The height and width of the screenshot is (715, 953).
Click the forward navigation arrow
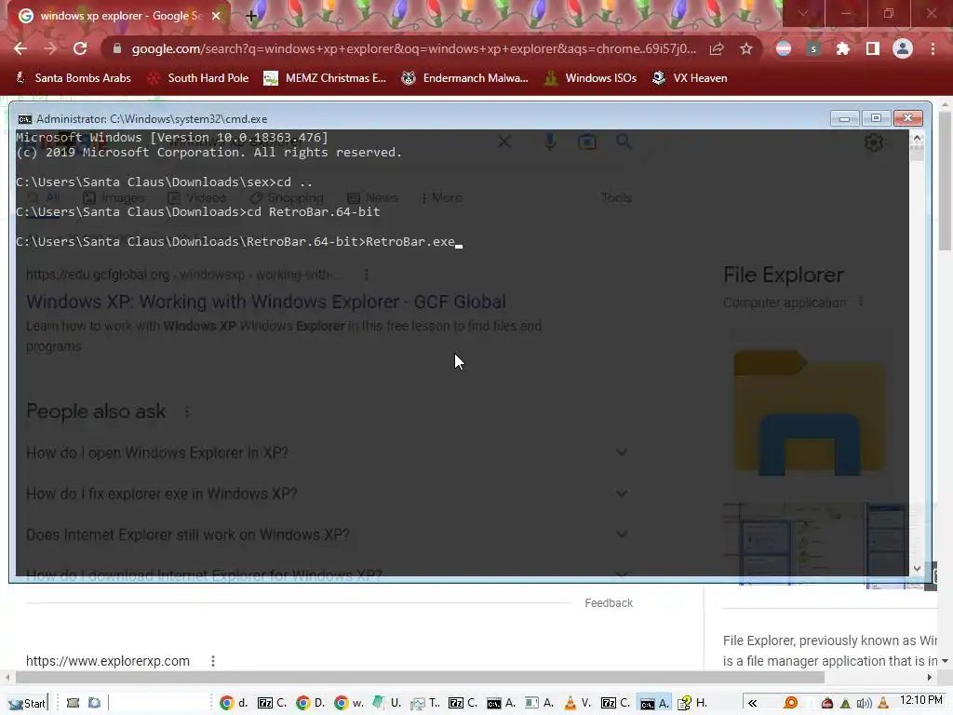pos(50,48)
